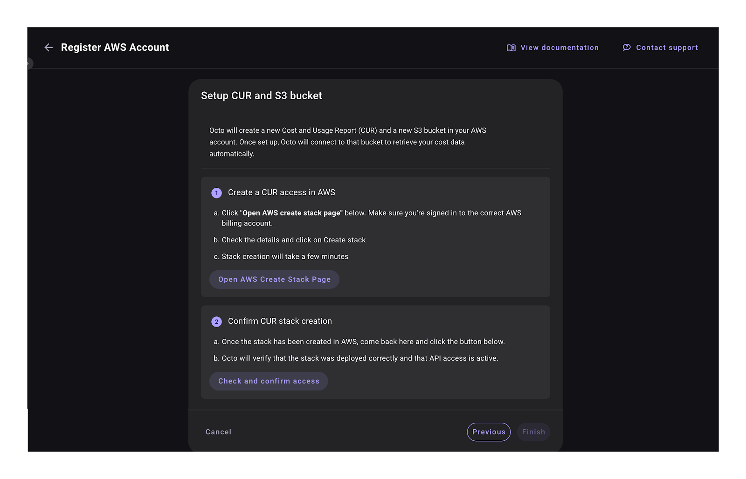Cancel the AWS account registration
This screenshot has width=746, height=479.
coord(218,431)
